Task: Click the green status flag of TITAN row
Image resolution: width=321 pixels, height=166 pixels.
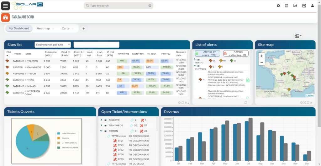Action: pos(8,80)
